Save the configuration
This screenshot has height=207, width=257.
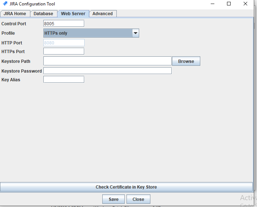click(113, 199)
